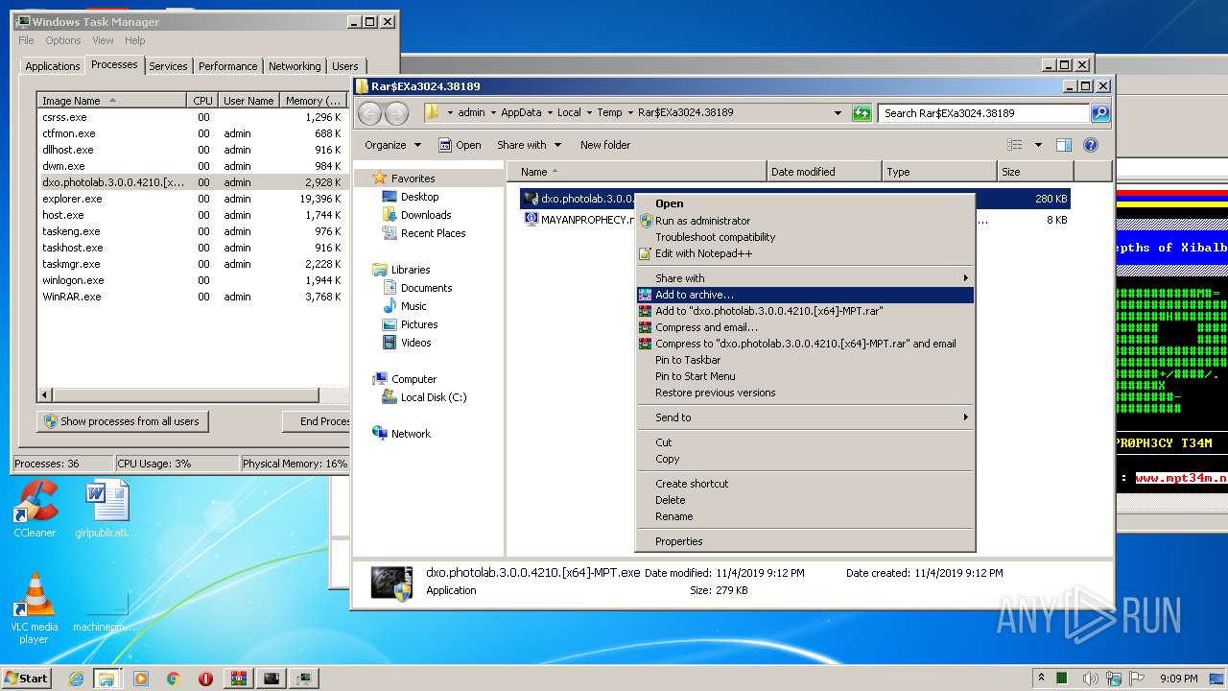Click Show processes from all users
The width and height of the screenshot is (1228, 691).
(x=123, y=421)
